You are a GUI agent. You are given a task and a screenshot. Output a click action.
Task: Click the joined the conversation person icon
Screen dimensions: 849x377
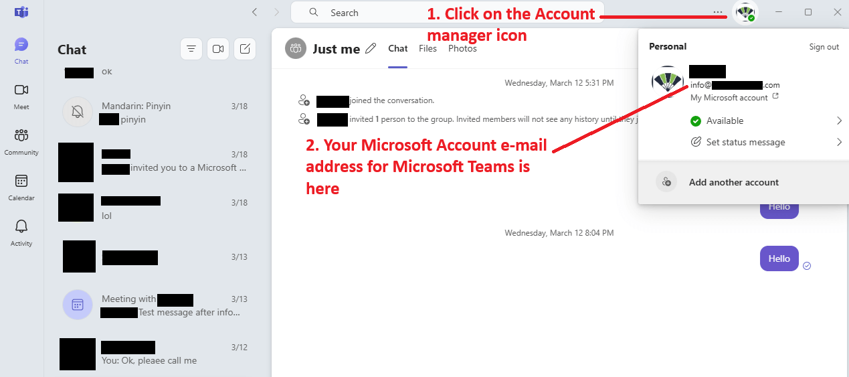point(304,100)
